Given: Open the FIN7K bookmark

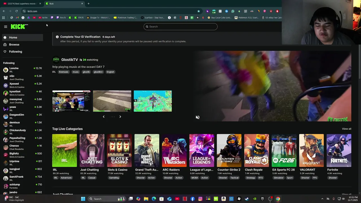Looking at the screenshot, I should point(79,18).
